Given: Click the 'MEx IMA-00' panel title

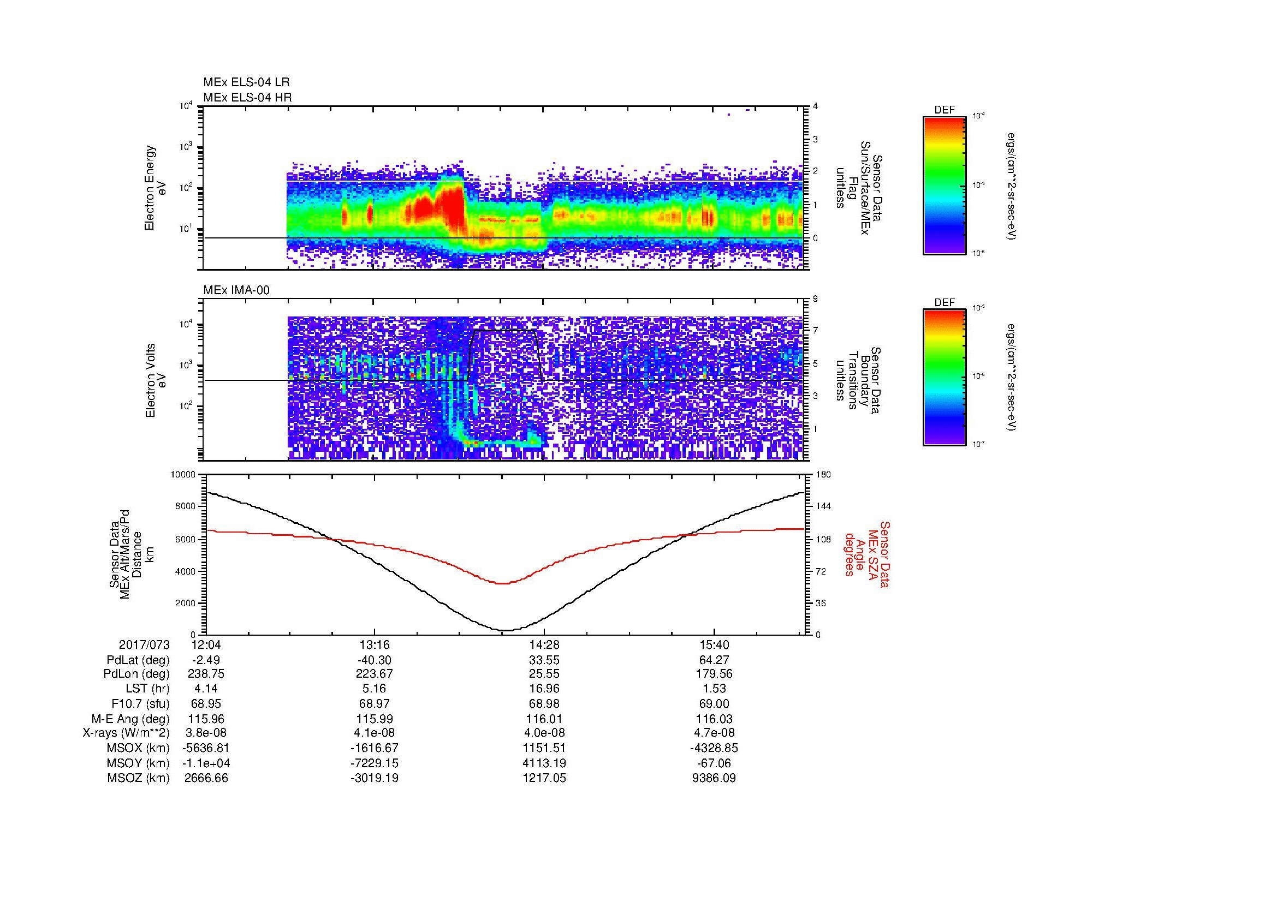Looking at the screenshot, I should tap(236, 290).
